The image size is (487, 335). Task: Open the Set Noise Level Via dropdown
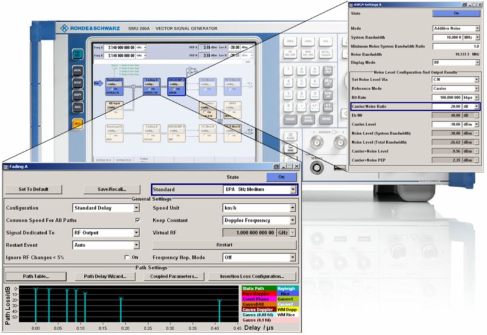(455, 79)
